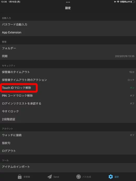Tap the Wi-Fi status icon

point(118,2)
